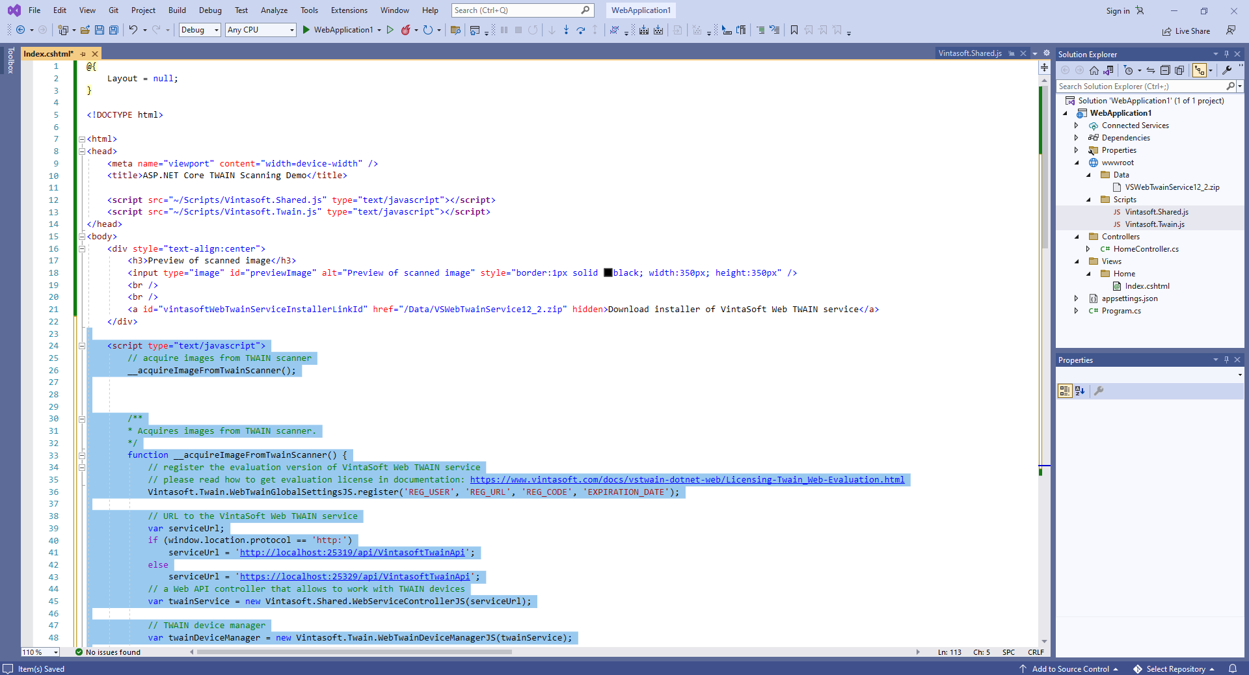Click the Hot Reload flame icon
Screen dimensions: 1249x675
(x=406, y=30)
